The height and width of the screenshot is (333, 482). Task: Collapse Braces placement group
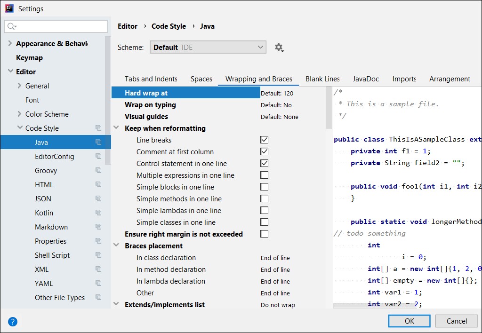(x=116, y=246)
